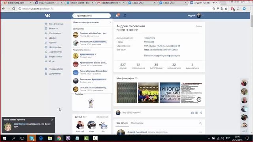Open the text document photo thumbnail
This screenshot has width=253, height=142.
click(x=191, y=93)
